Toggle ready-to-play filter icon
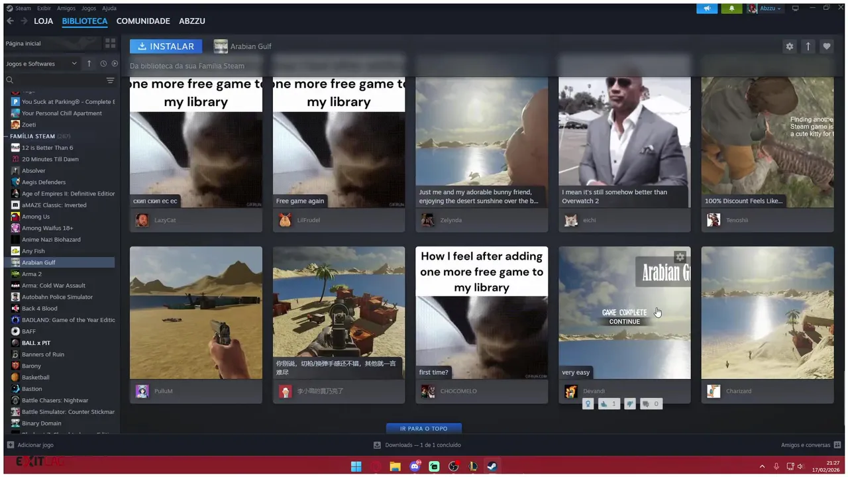Image resolution: width=848 pixels, height=477 pixels. tap(115, 64)
